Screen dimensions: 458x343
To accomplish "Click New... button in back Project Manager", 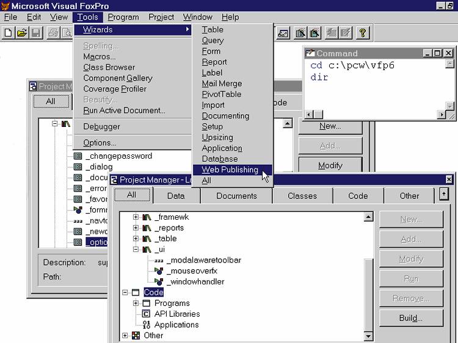I will click(x=330, y=126).
